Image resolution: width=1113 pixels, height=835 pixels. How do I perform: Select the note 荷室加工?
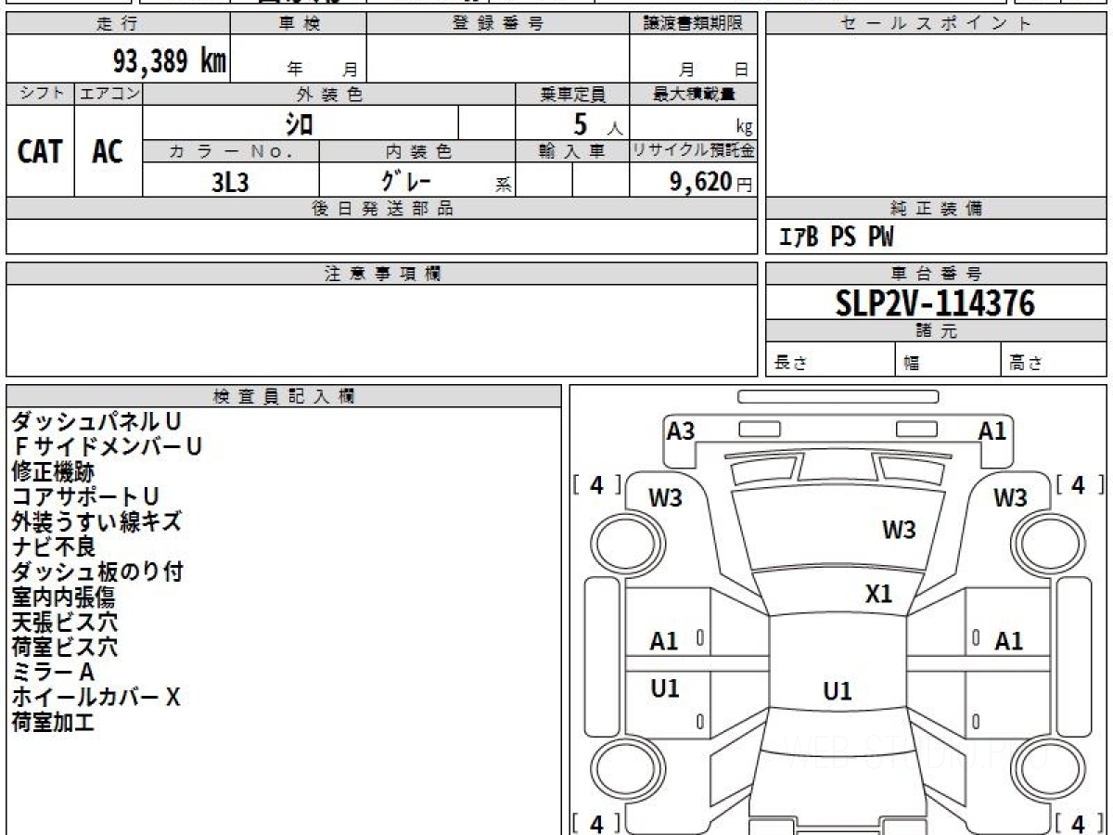tap(53, 723)
